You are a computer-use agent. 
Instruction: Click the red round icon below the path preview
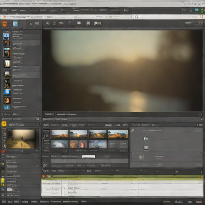coord(3,151)
